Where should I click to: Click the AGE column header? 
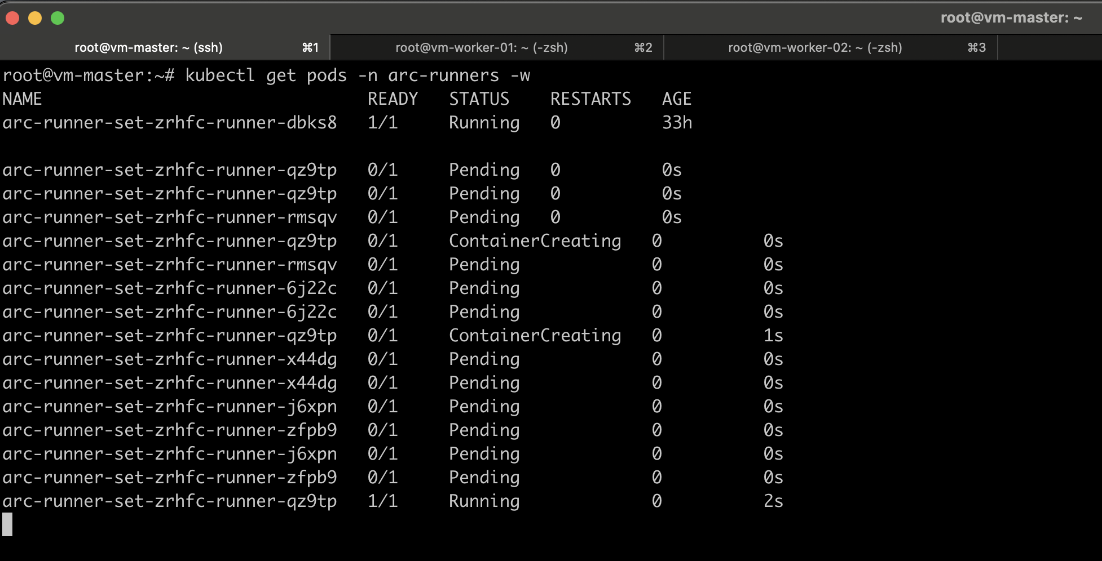pyautogui.click(x=677, y=99)
